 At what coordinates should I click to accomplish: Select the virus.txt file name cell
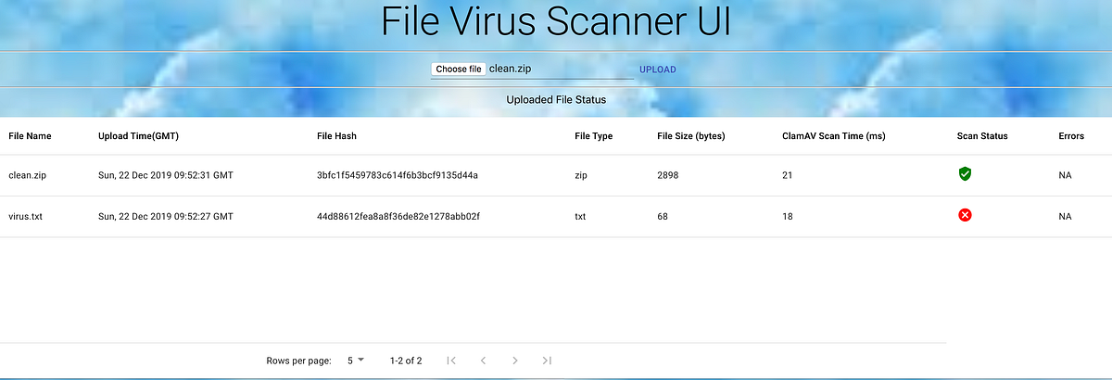[x=25, y=216]
